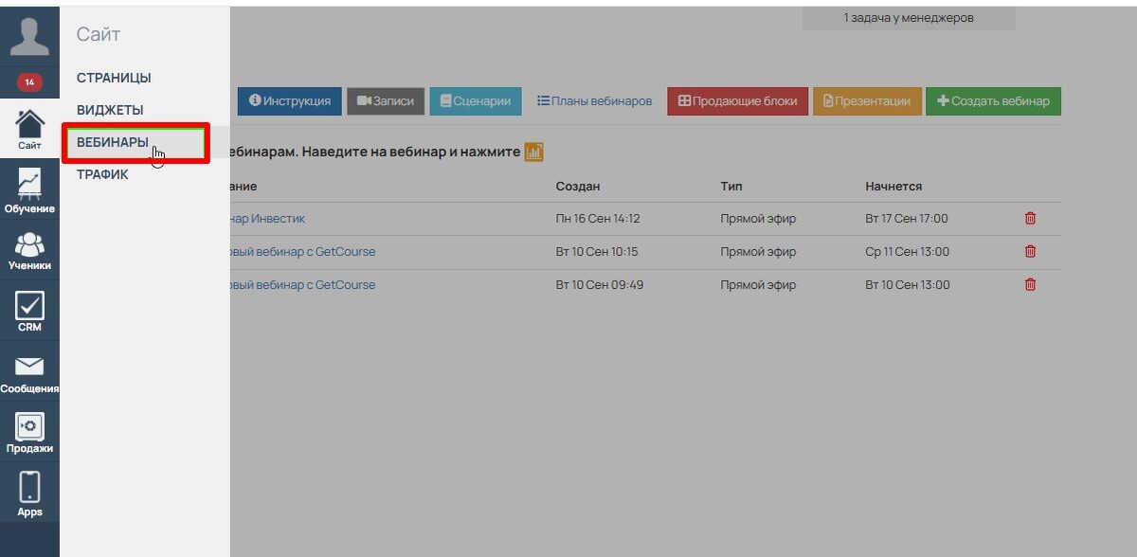Click the Тип column header
1137x557 pixels.
tap(731, 187)
